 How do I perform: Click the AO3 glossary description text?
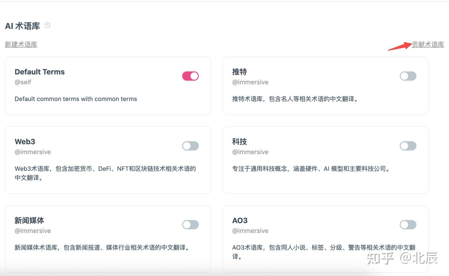[324, 252]
